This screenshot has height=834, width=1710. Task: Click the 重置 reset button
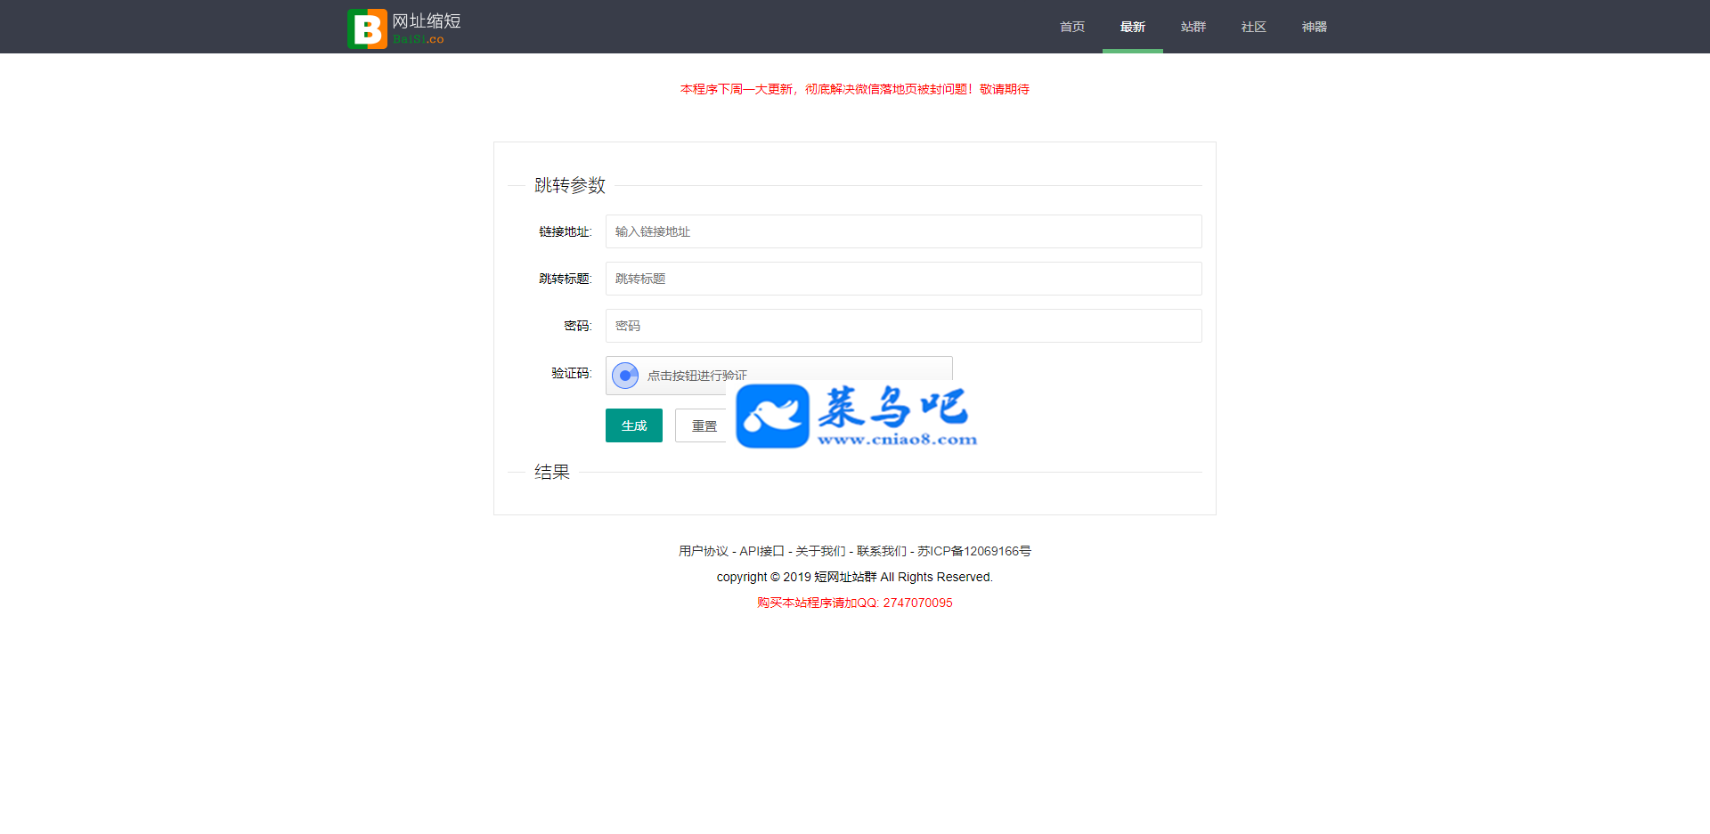click(701, 425)
